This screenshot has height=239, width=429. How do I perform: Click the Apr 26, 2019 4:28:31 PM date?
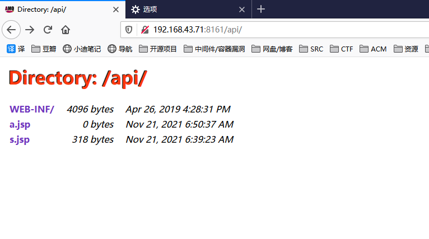coord(178,109)
